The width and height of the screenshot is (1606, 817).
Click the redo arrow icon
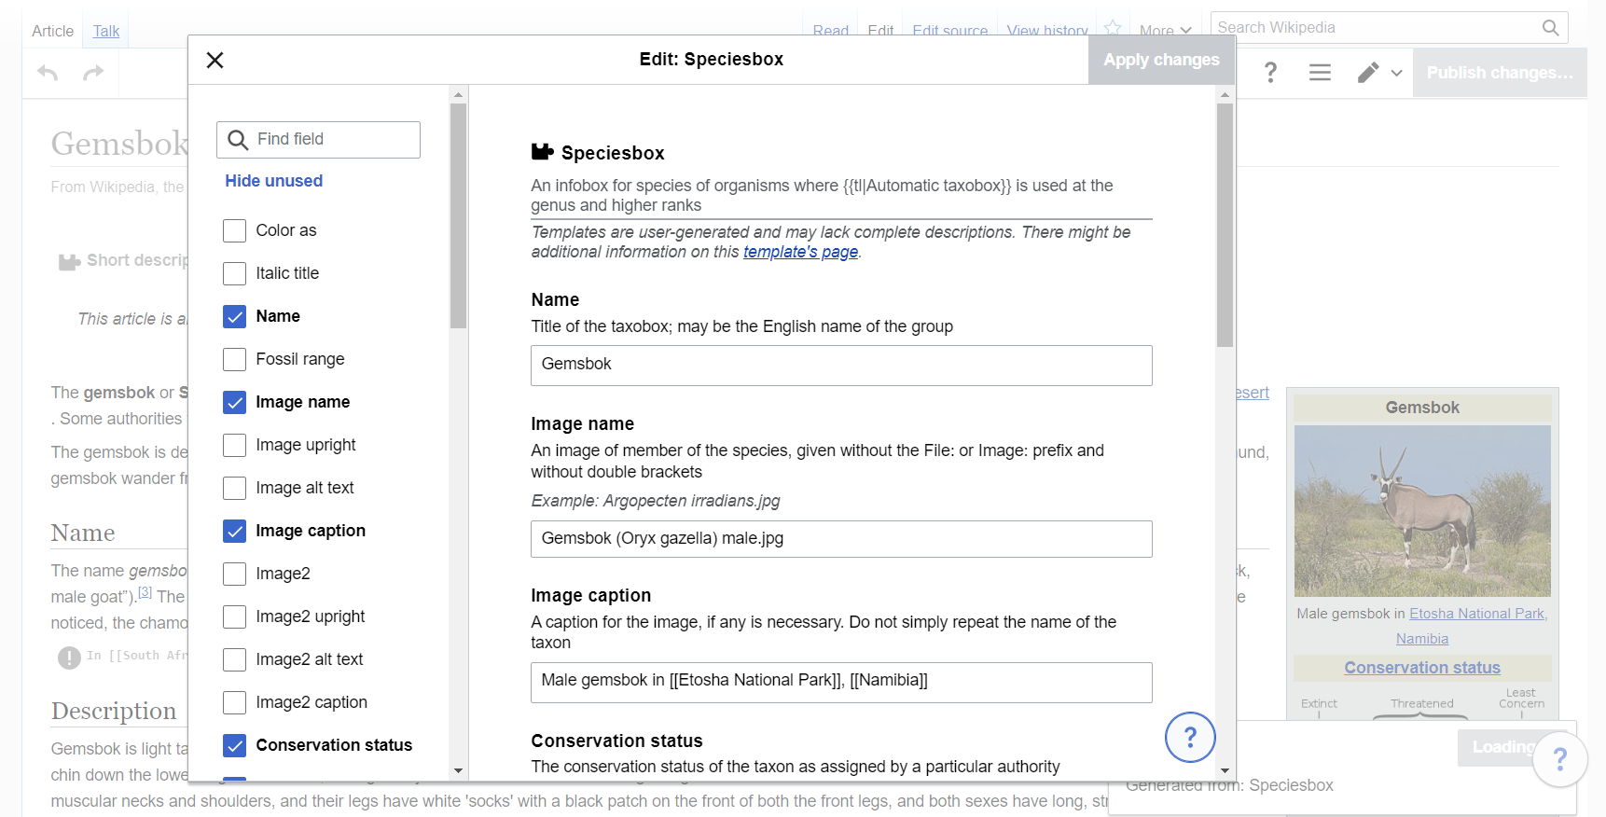(93, 73)
